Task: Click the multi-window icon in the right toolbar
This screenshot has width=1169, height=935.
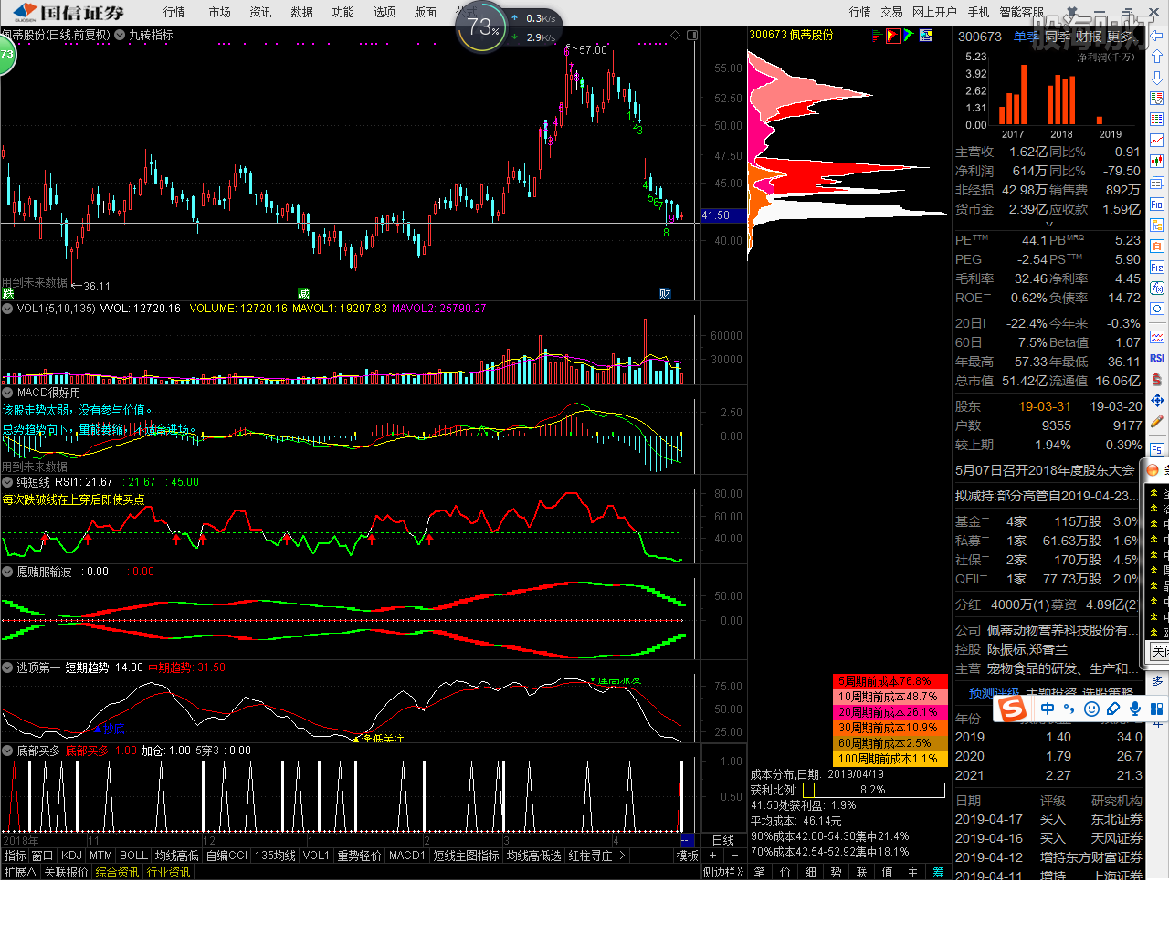Action: 1157,183
